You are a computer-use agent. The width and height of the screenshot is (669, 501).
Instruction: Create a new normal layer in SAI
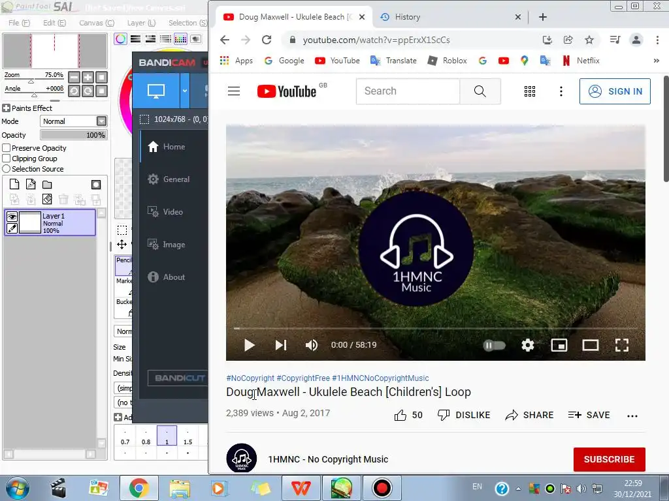14,184
